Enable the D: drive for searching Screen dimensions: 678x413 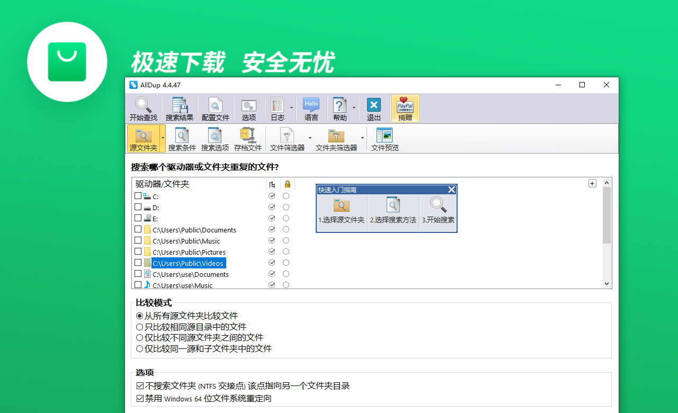click(x=139, y=207)
